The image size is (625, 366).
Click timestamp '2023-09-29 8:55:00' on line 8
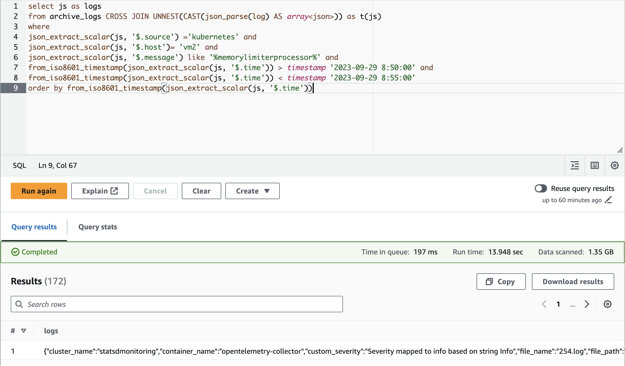[372, 78]
